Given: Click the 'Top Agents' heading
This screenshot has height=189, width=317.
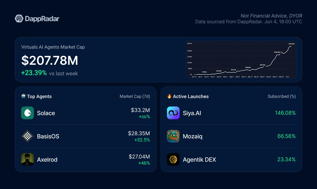Looking at the screenshot, I should (x=39, y=96).
